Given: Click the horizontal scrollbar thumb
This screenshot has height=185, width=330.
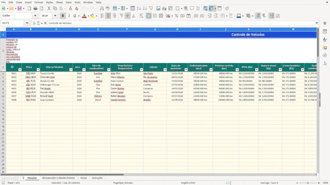Looking at the screenshot, I should (x=62, y=174).
